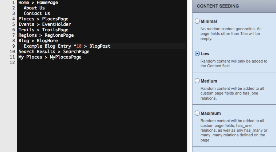Click line number 9 in the gutter
Image resolution: width=276 pixels, height=152 pixels.
tap(13, 46)
